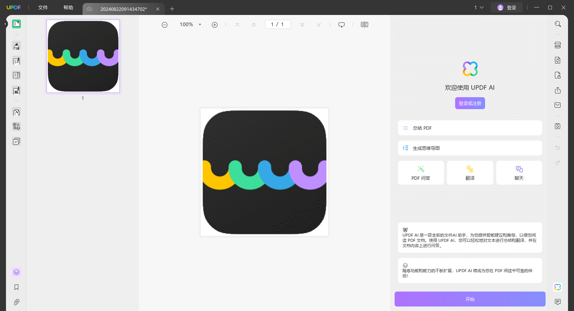Zoom in with the plus icon
The height and width of the screenshot is (311, 574).
pos(215,25)
